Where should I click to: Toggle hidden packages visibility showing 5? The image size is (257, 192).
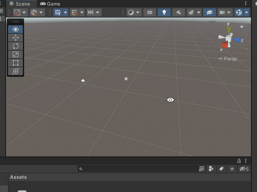click(x=244, y=169)
